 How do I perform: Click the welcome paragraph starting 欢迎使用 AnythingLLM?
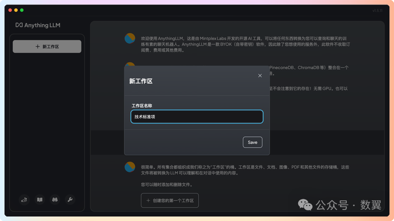tap(245, 44)
